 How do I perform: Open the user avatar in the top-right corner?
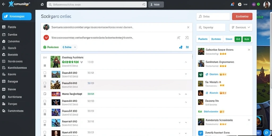[267, 5]
